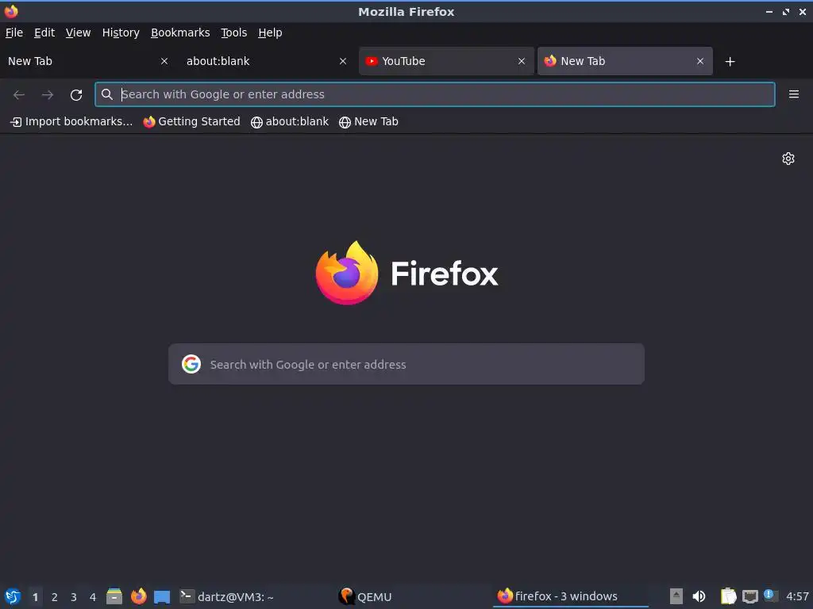Launch Firefox from the taskbar quick launcher

click(x=138, y=596)
